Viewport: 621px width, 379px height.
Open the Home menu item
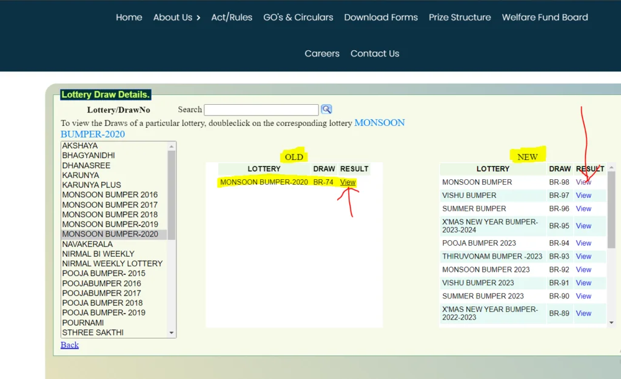tap(129, 18)
